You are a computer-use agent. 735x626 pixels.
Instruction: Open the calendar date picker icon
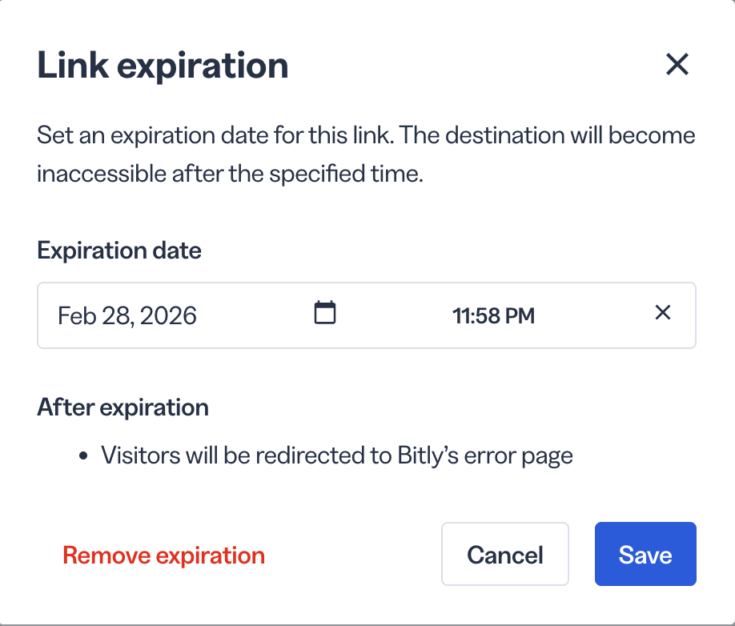325,312
